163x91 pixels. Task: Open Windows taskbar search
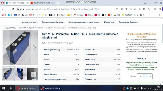11,88
